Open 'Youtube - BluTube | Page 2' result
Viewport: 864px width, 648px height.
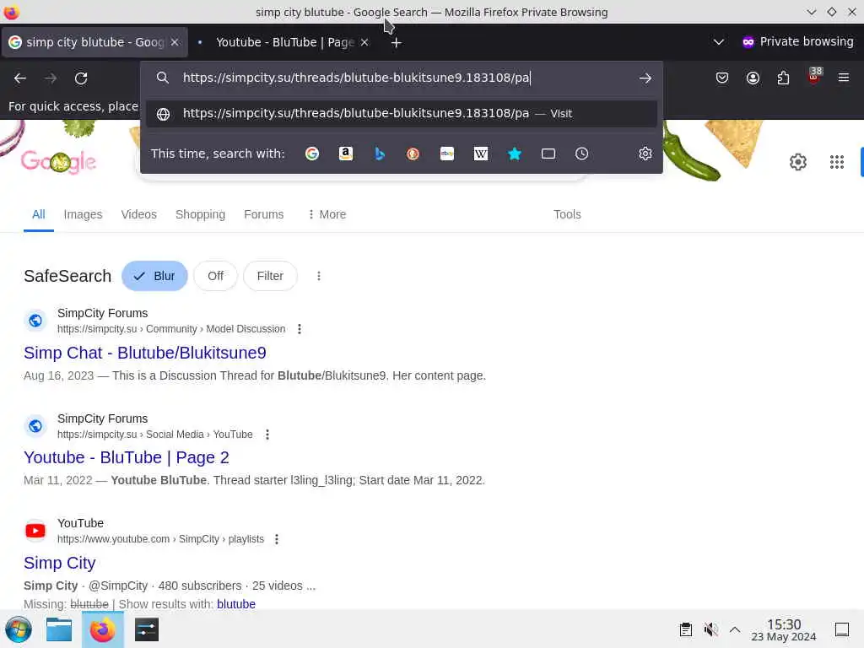(x=127, y=457)
